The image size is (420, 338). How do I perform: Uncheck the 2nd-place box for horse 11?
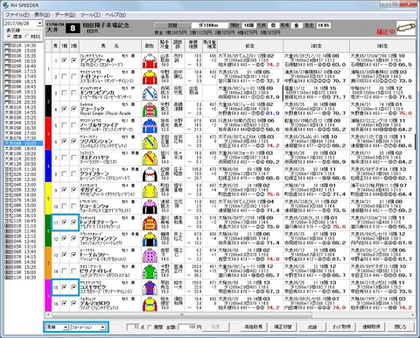tap(73, 222)
